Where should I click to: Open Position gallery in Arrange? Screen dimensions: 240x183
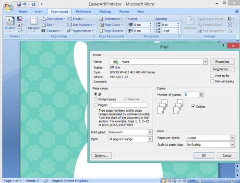(x=190, y=24)
